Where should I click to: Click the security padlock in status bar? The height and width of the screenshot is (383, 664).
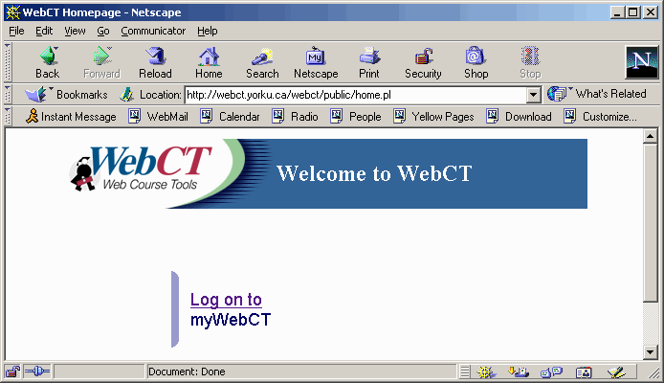pyautogui.click(x=12, y=372)
